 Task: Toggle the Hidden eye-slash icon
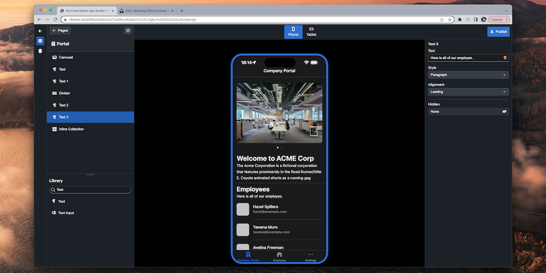[x=504, y=111]
